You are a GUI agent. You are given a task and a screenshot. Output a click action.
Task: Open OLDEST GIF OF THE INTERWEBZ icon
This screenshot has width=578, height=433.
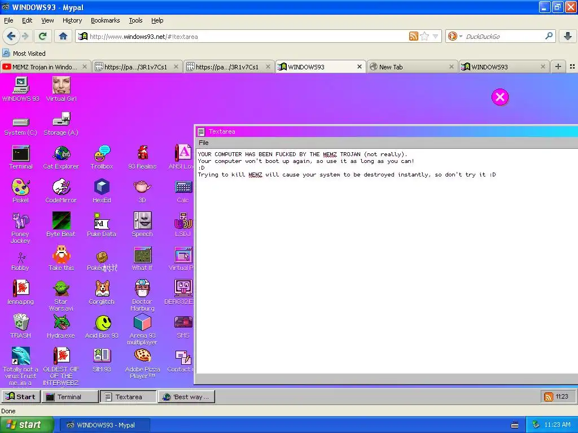pos(61,366)
